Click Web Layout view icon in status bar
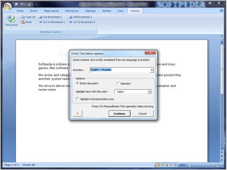This screenshot has width=227, height=170. coord(167,165)
